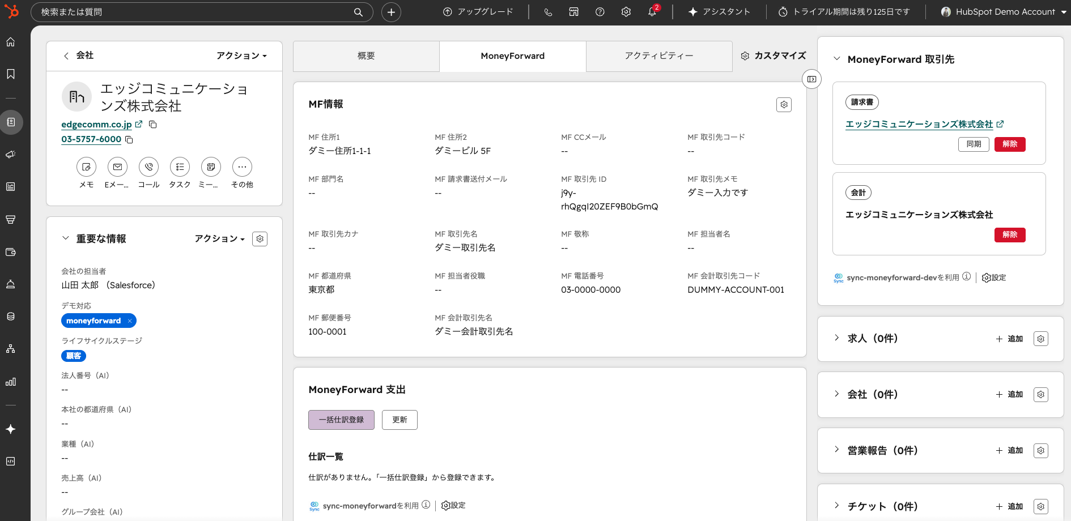
Task: Click 解除 button in 会計 card
Action: (1010, 235)
